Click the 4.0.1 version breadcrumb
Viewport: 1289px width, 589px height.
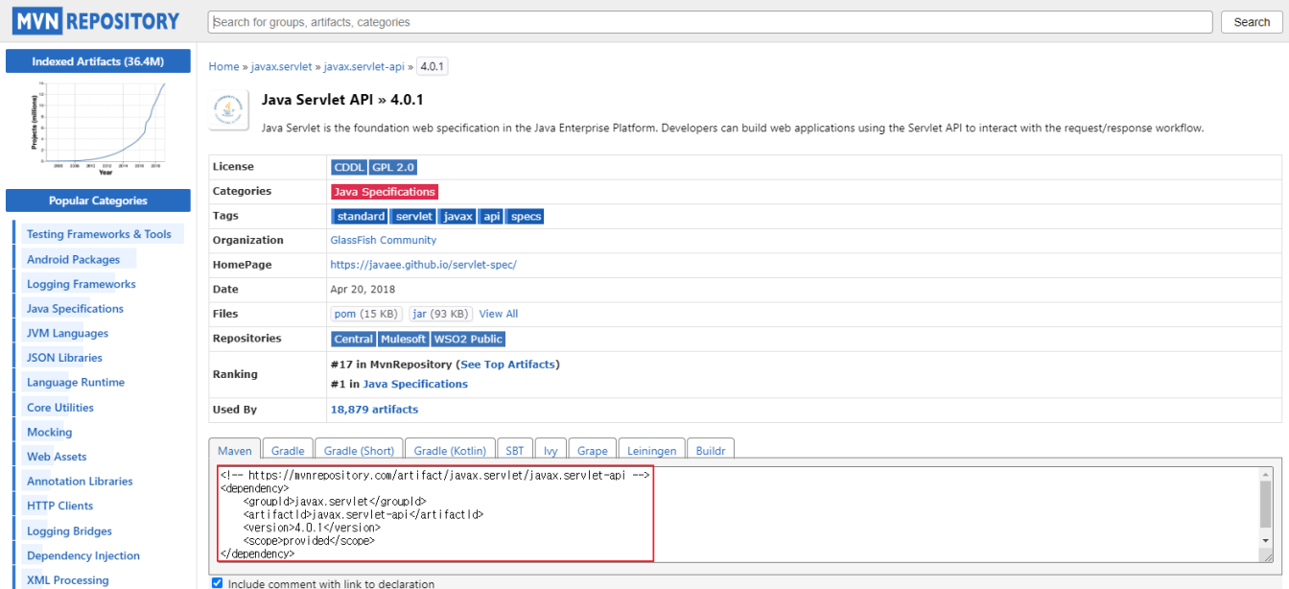click(433, 66)
